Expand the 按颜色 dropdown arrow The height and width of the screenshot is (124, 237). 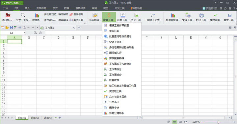(x=41, y=20)
